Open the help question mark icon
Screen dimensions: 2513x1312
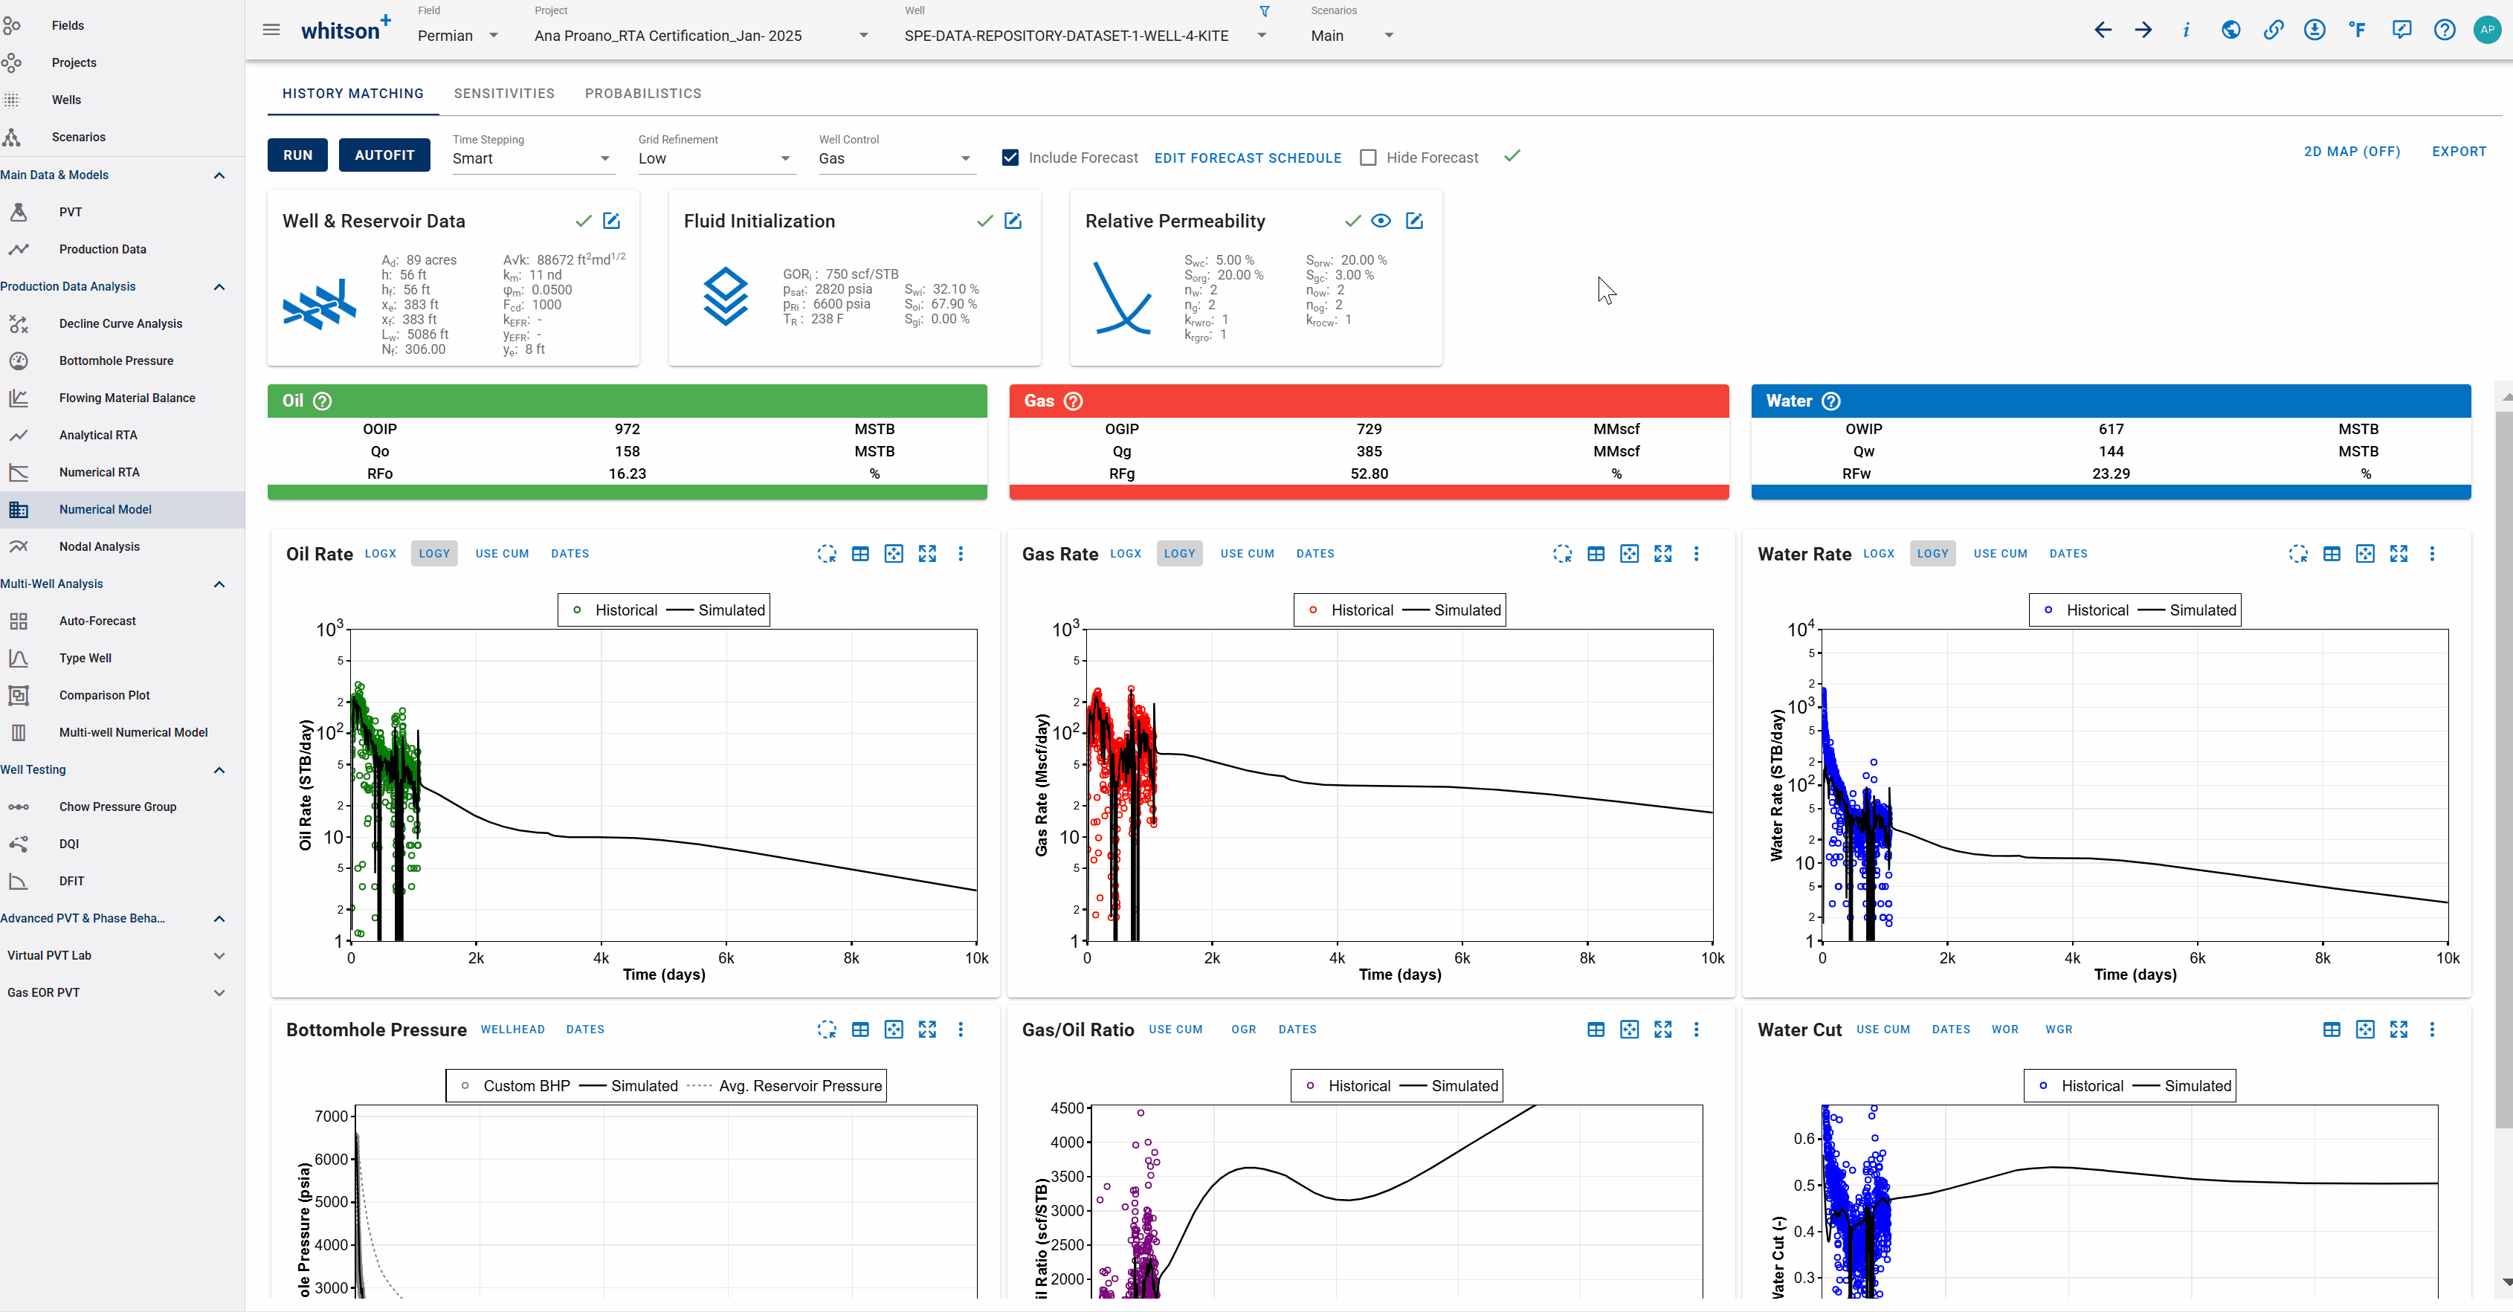pos(2445,30)
